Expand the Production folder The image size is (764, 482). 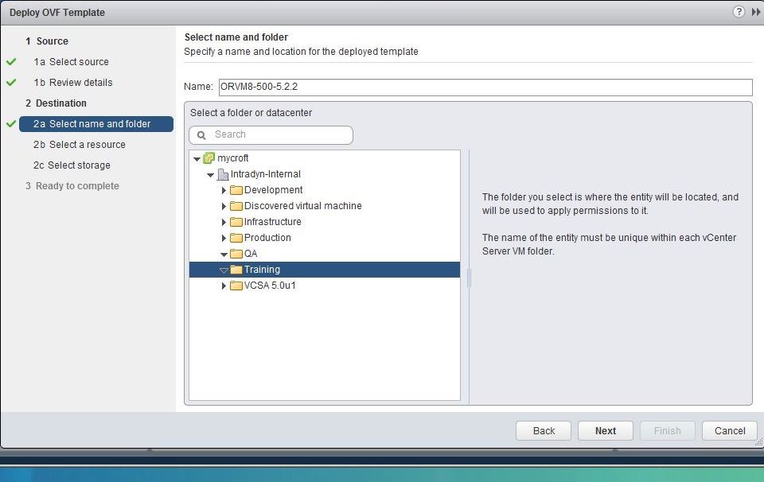tap(224, 238)
